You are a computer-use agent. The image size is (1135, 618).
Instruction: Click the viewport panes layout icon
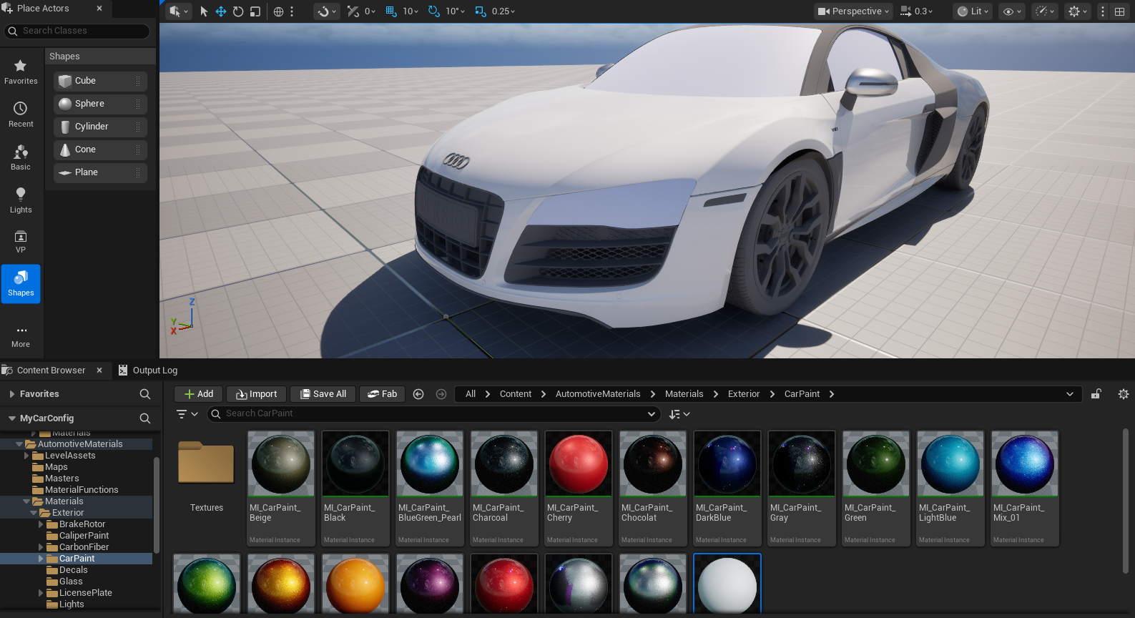point(1120,11)
